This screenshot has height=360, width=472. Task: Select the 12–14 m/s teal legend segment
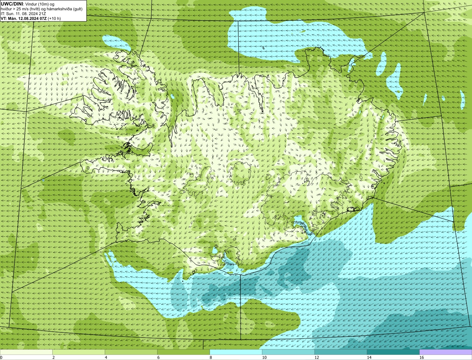341,352
